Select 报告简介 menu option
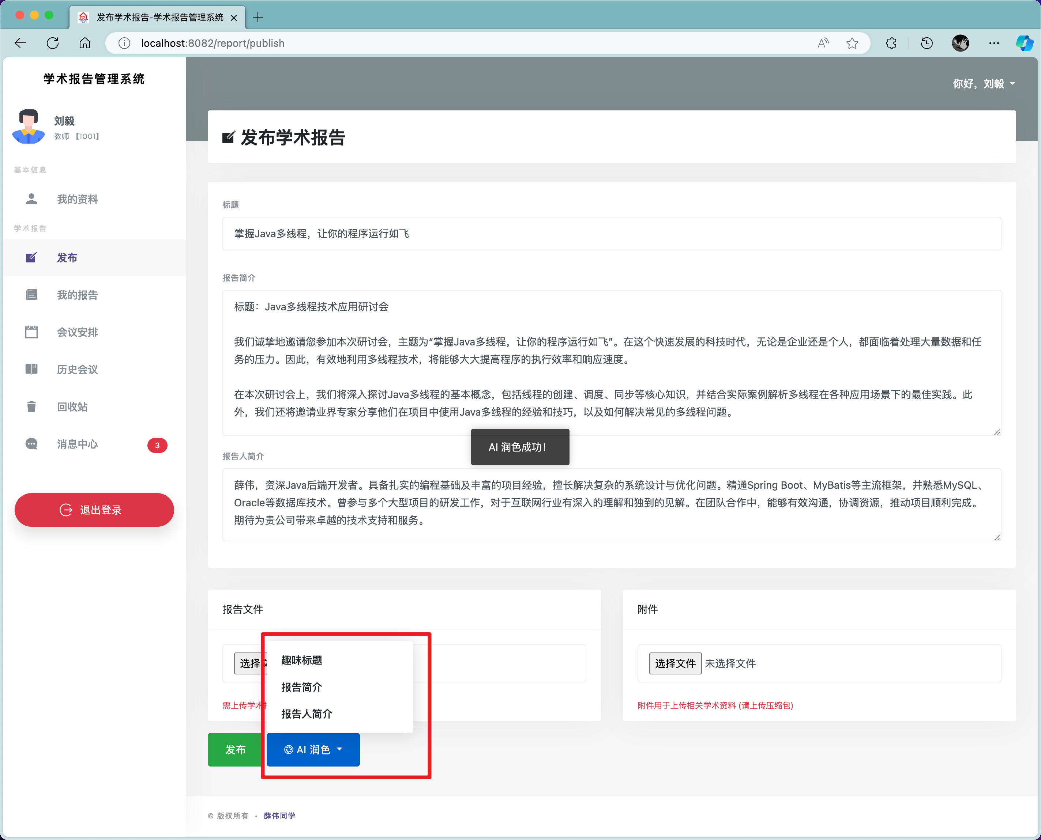 point(302,687)
